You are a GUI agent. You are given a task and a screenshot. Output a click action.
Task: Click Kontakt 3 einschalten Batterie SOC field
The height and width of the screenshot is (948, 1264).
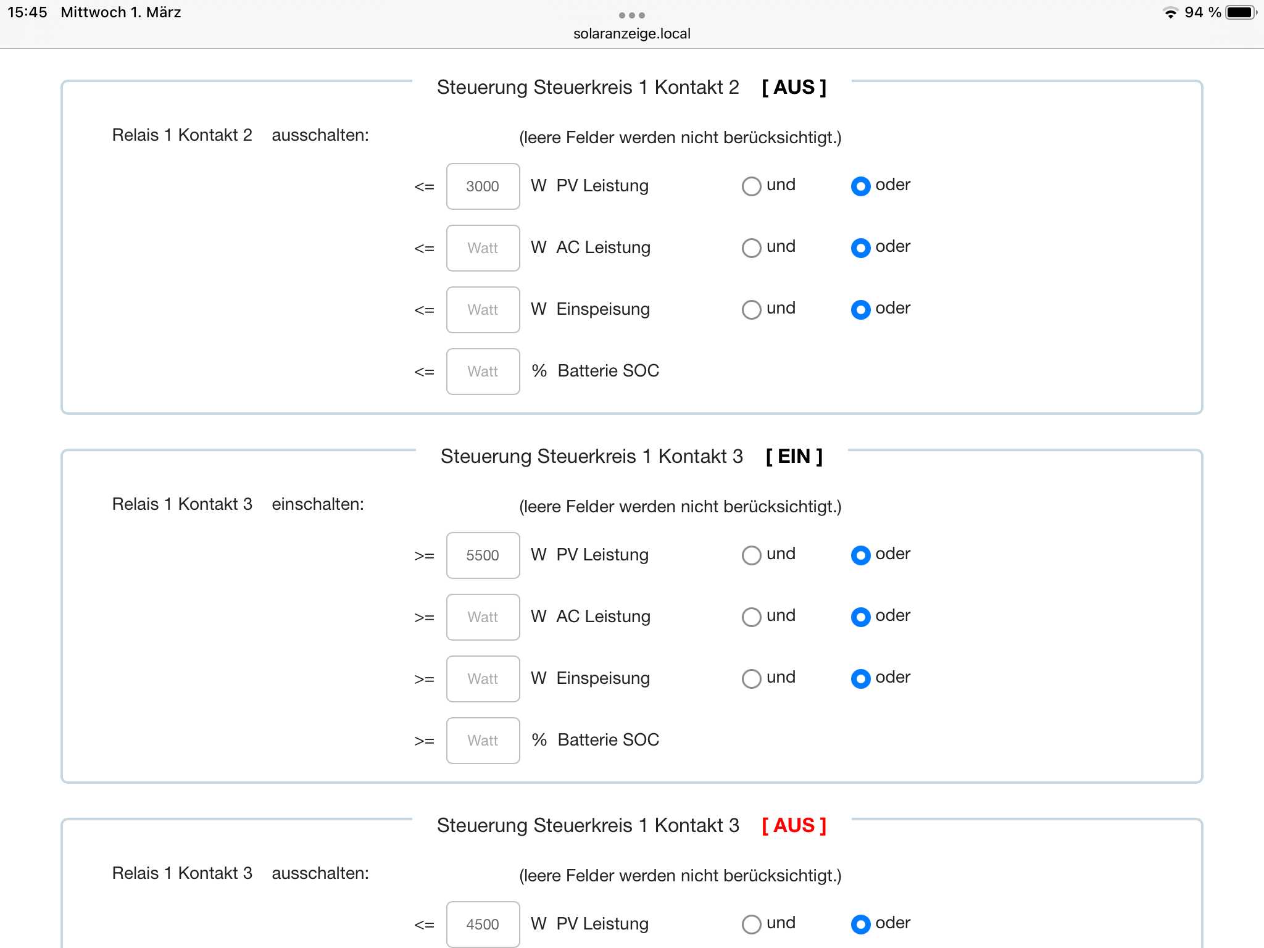coord(483,741)
